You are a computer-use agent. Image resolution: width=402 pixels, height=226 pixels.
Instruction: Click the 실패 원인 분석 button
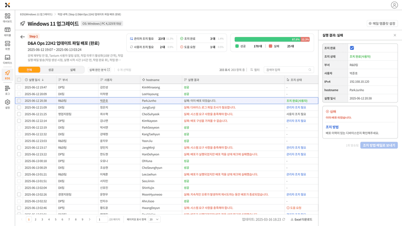[99, 70]
